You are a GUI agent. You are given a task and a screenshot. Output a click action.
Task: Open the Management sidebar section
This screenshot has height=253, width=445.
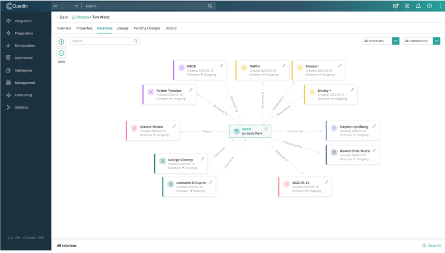21,83
